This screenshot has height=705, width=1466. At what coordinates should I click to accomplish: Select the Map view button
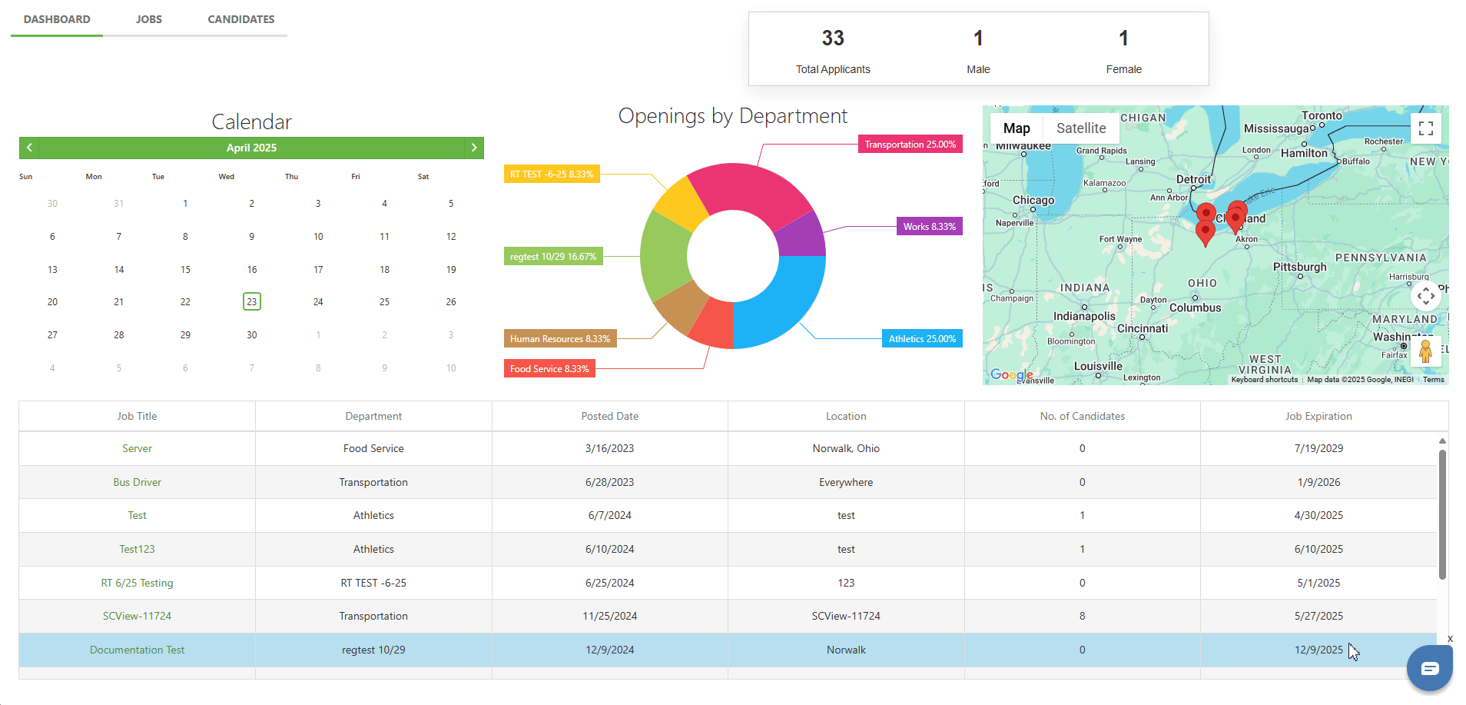pyautogui.click(x=1017, y=128)
